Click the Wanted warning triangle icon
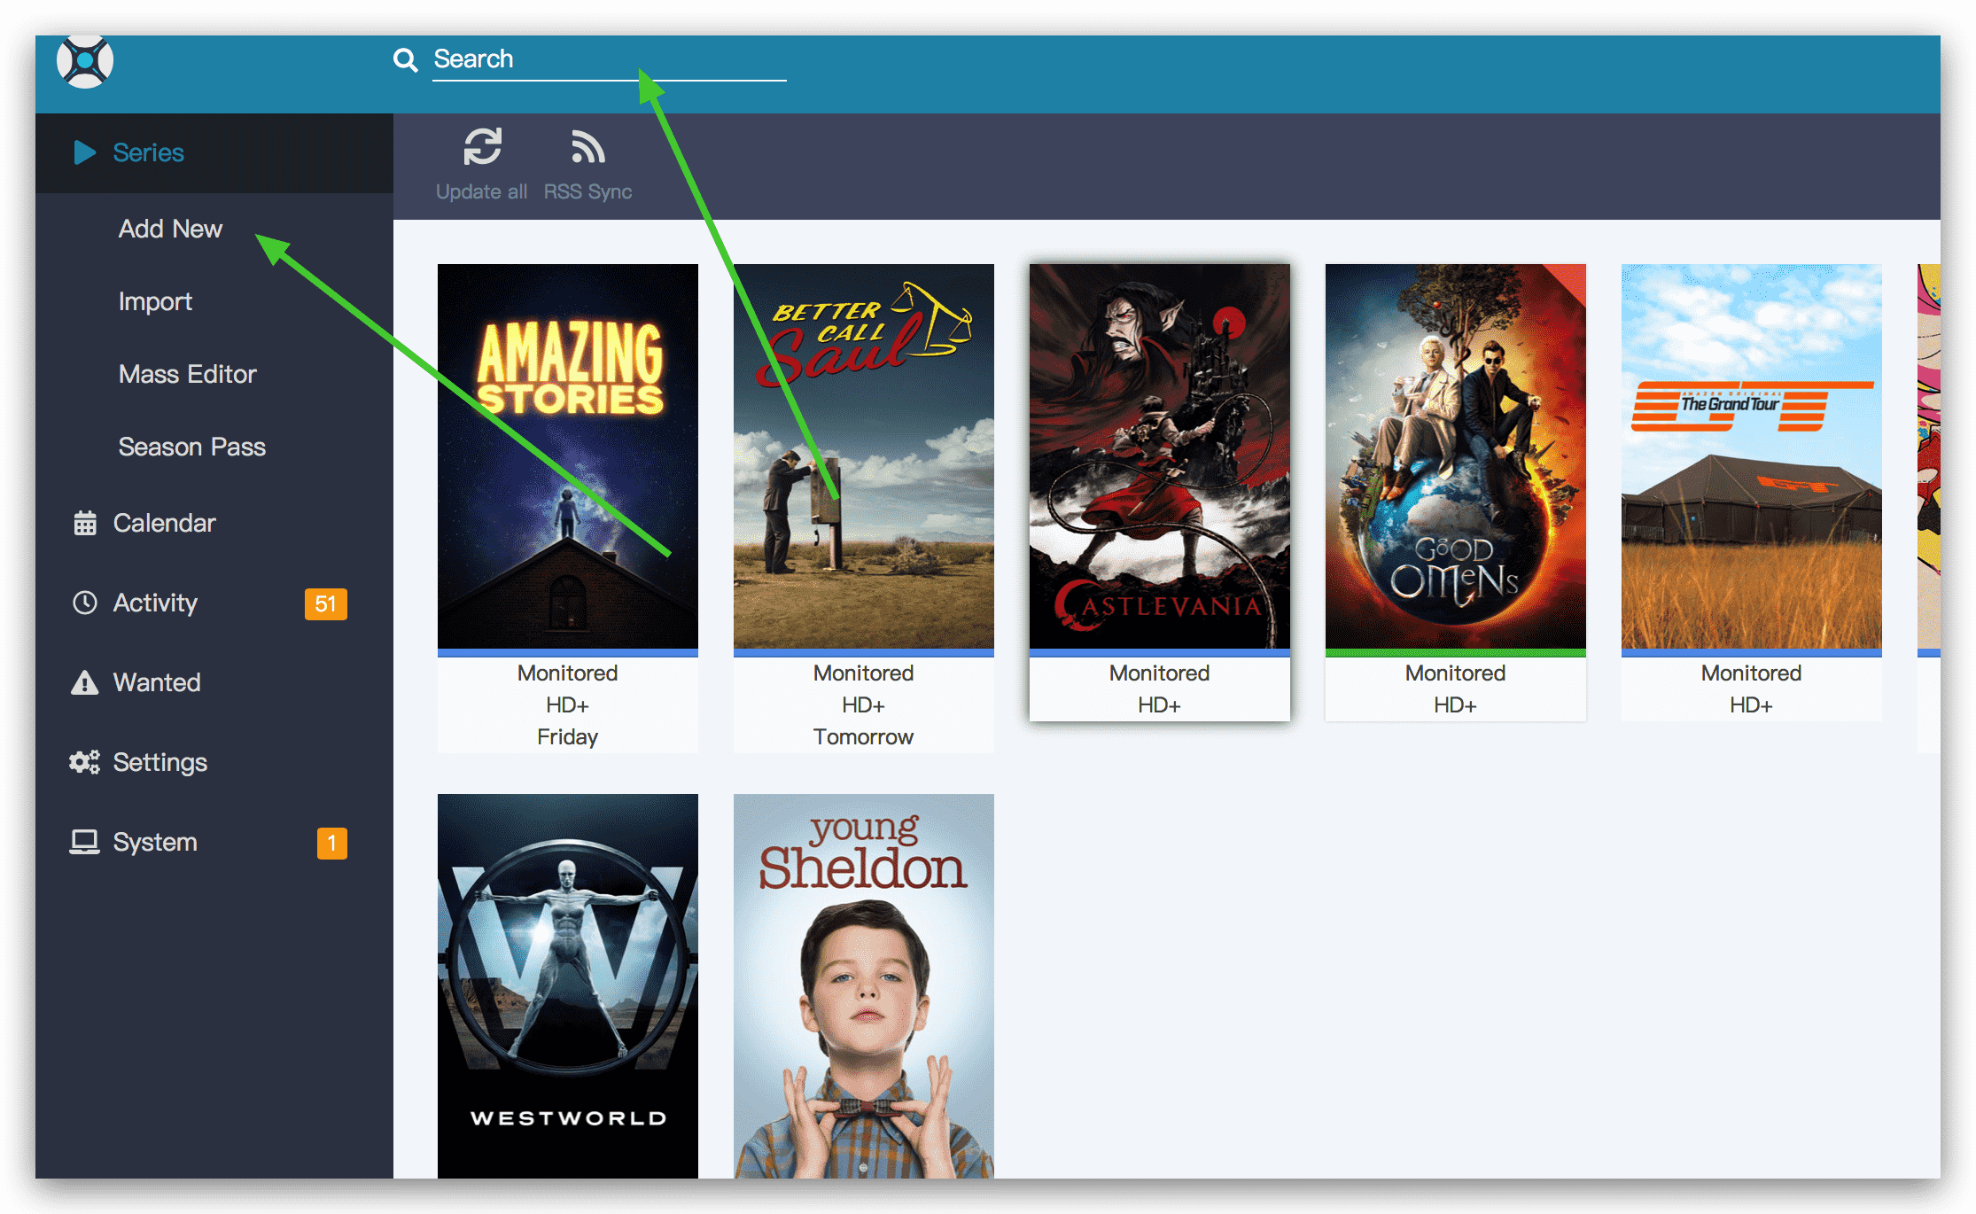Viewport: 1976px width, 1214px height. (x=84, y=682)
